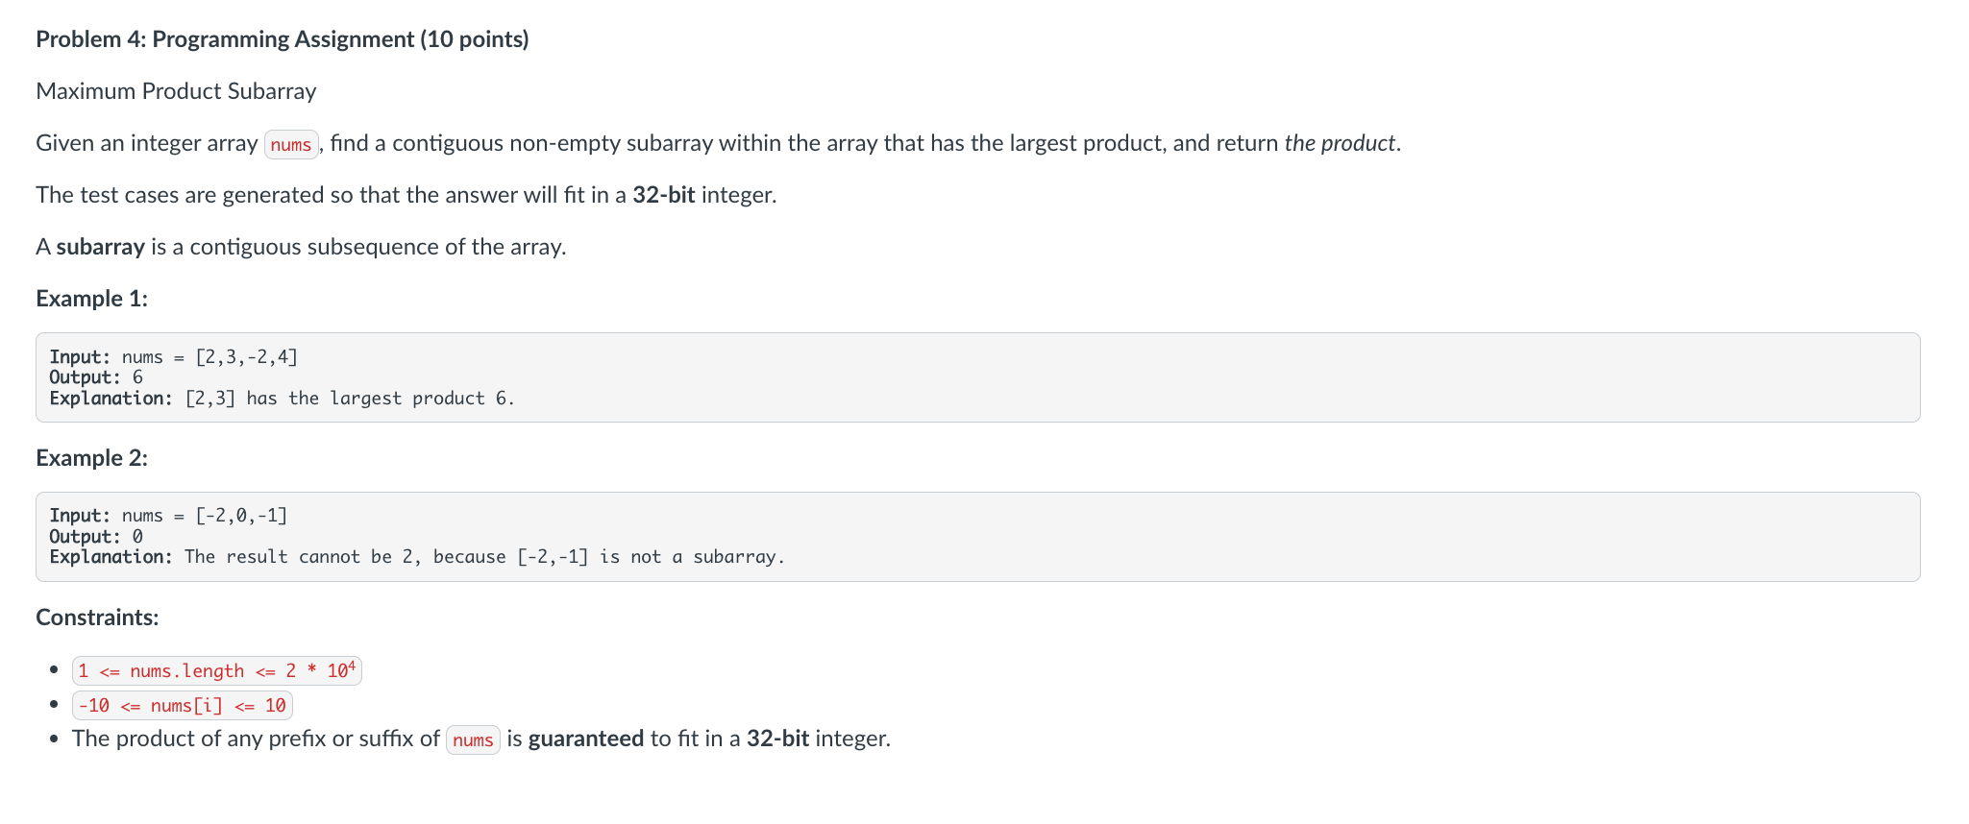Click the Maximum Product Subarray title
Image resolution: width=1969 pixels, height=824 pixels.
point(176,91)
